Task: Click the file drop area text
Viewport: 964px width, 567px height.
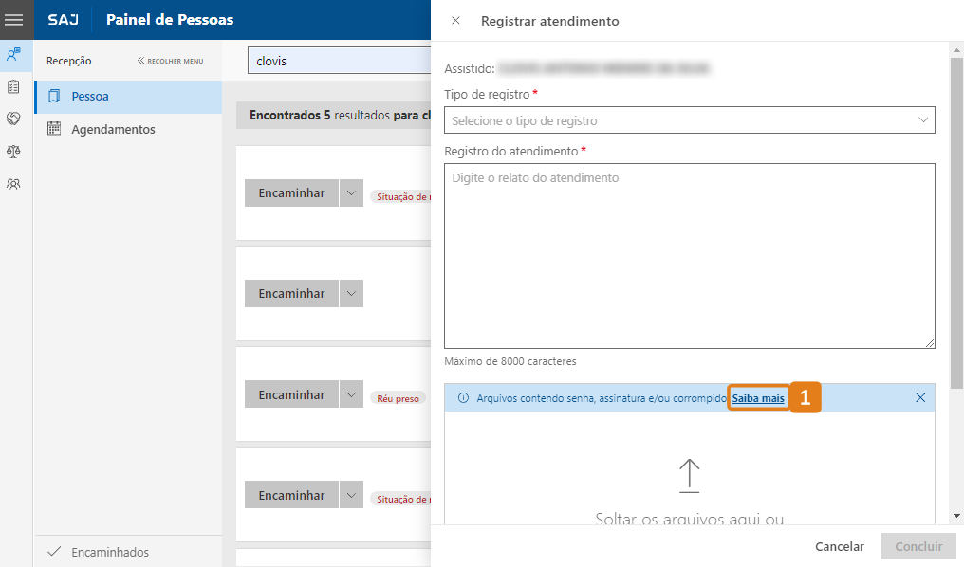Action: (x=689, y=518)
